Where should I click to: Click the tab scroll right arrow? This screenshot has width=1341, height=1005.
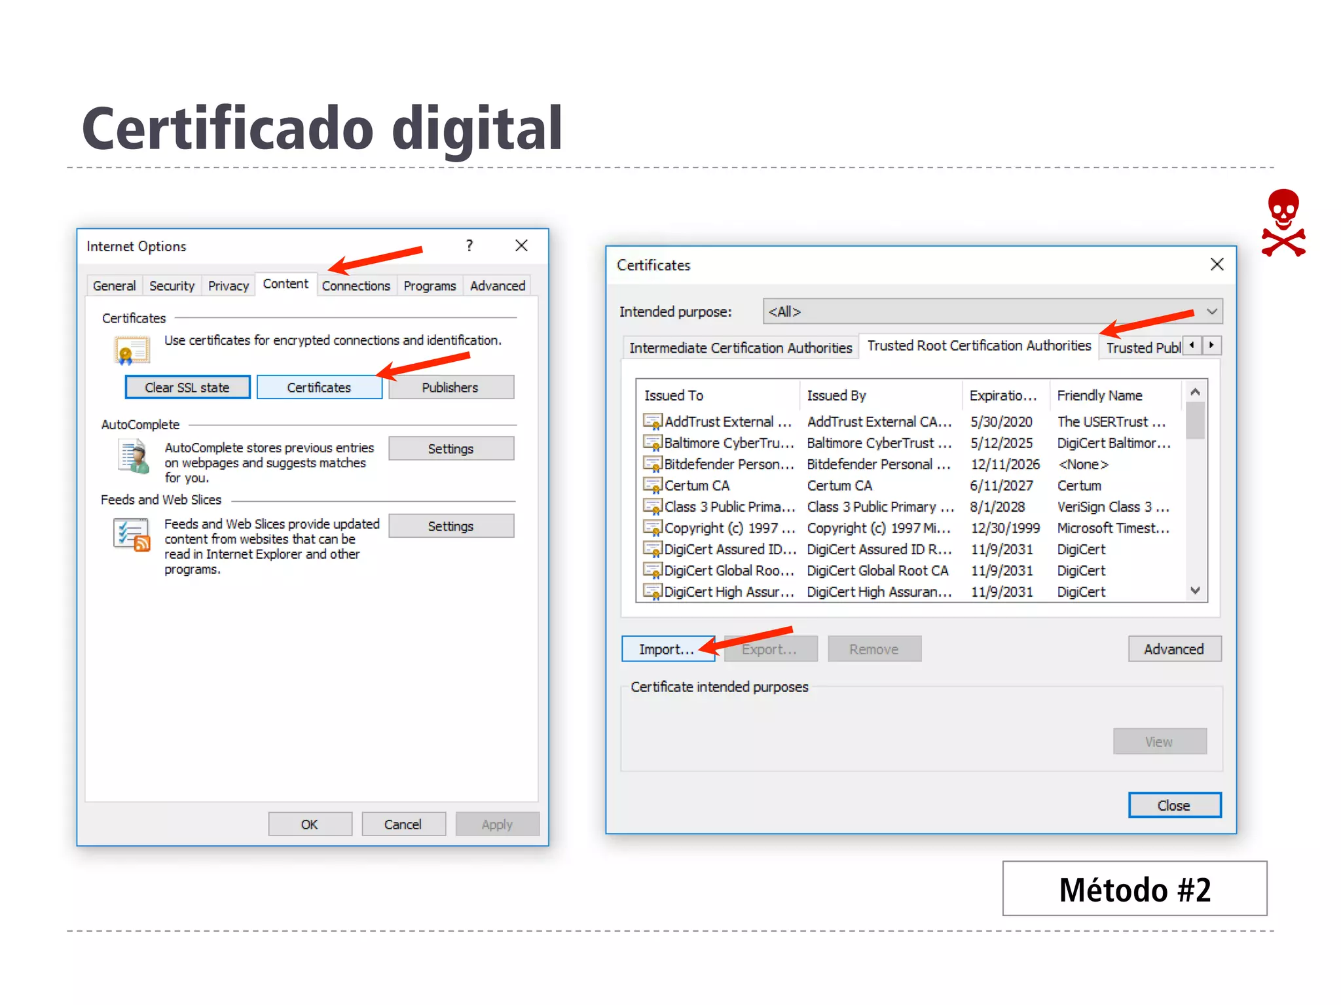pos(1211,345)
